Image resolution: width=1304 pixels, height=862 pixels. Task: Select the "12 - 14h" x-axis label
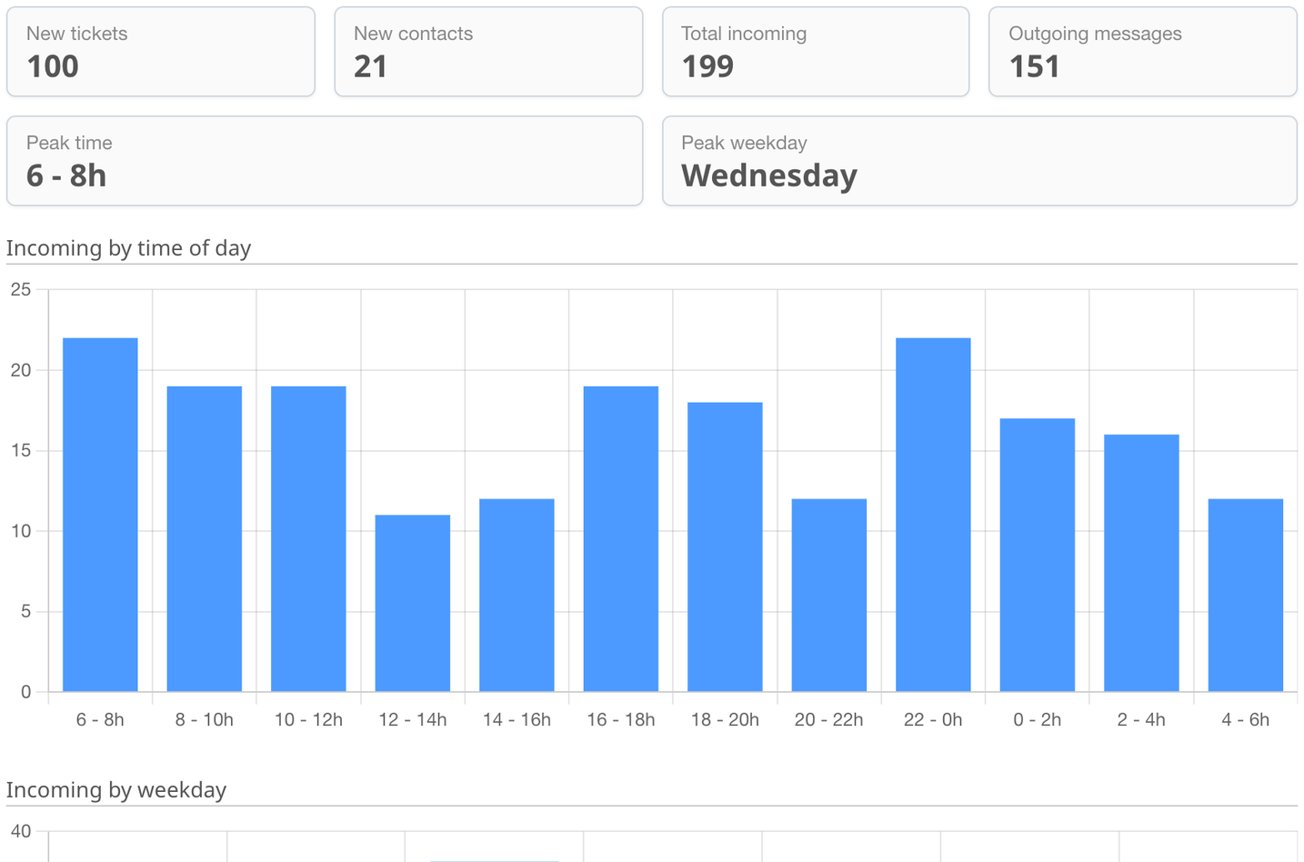413,719
